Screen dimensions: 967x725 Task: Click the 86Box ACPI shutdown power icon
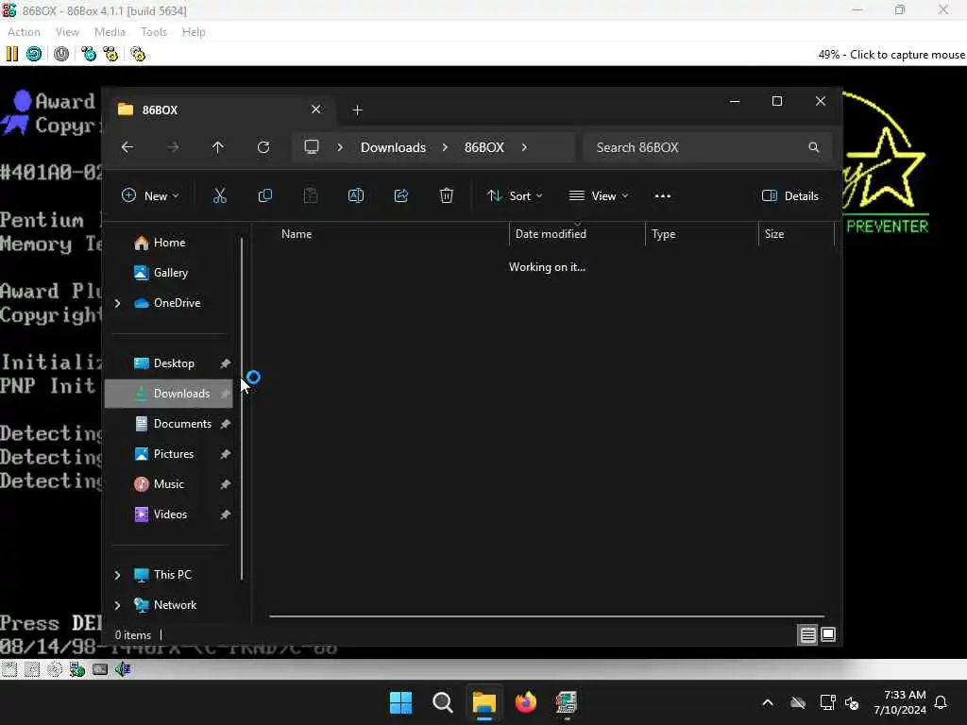(x=61, y=54)
